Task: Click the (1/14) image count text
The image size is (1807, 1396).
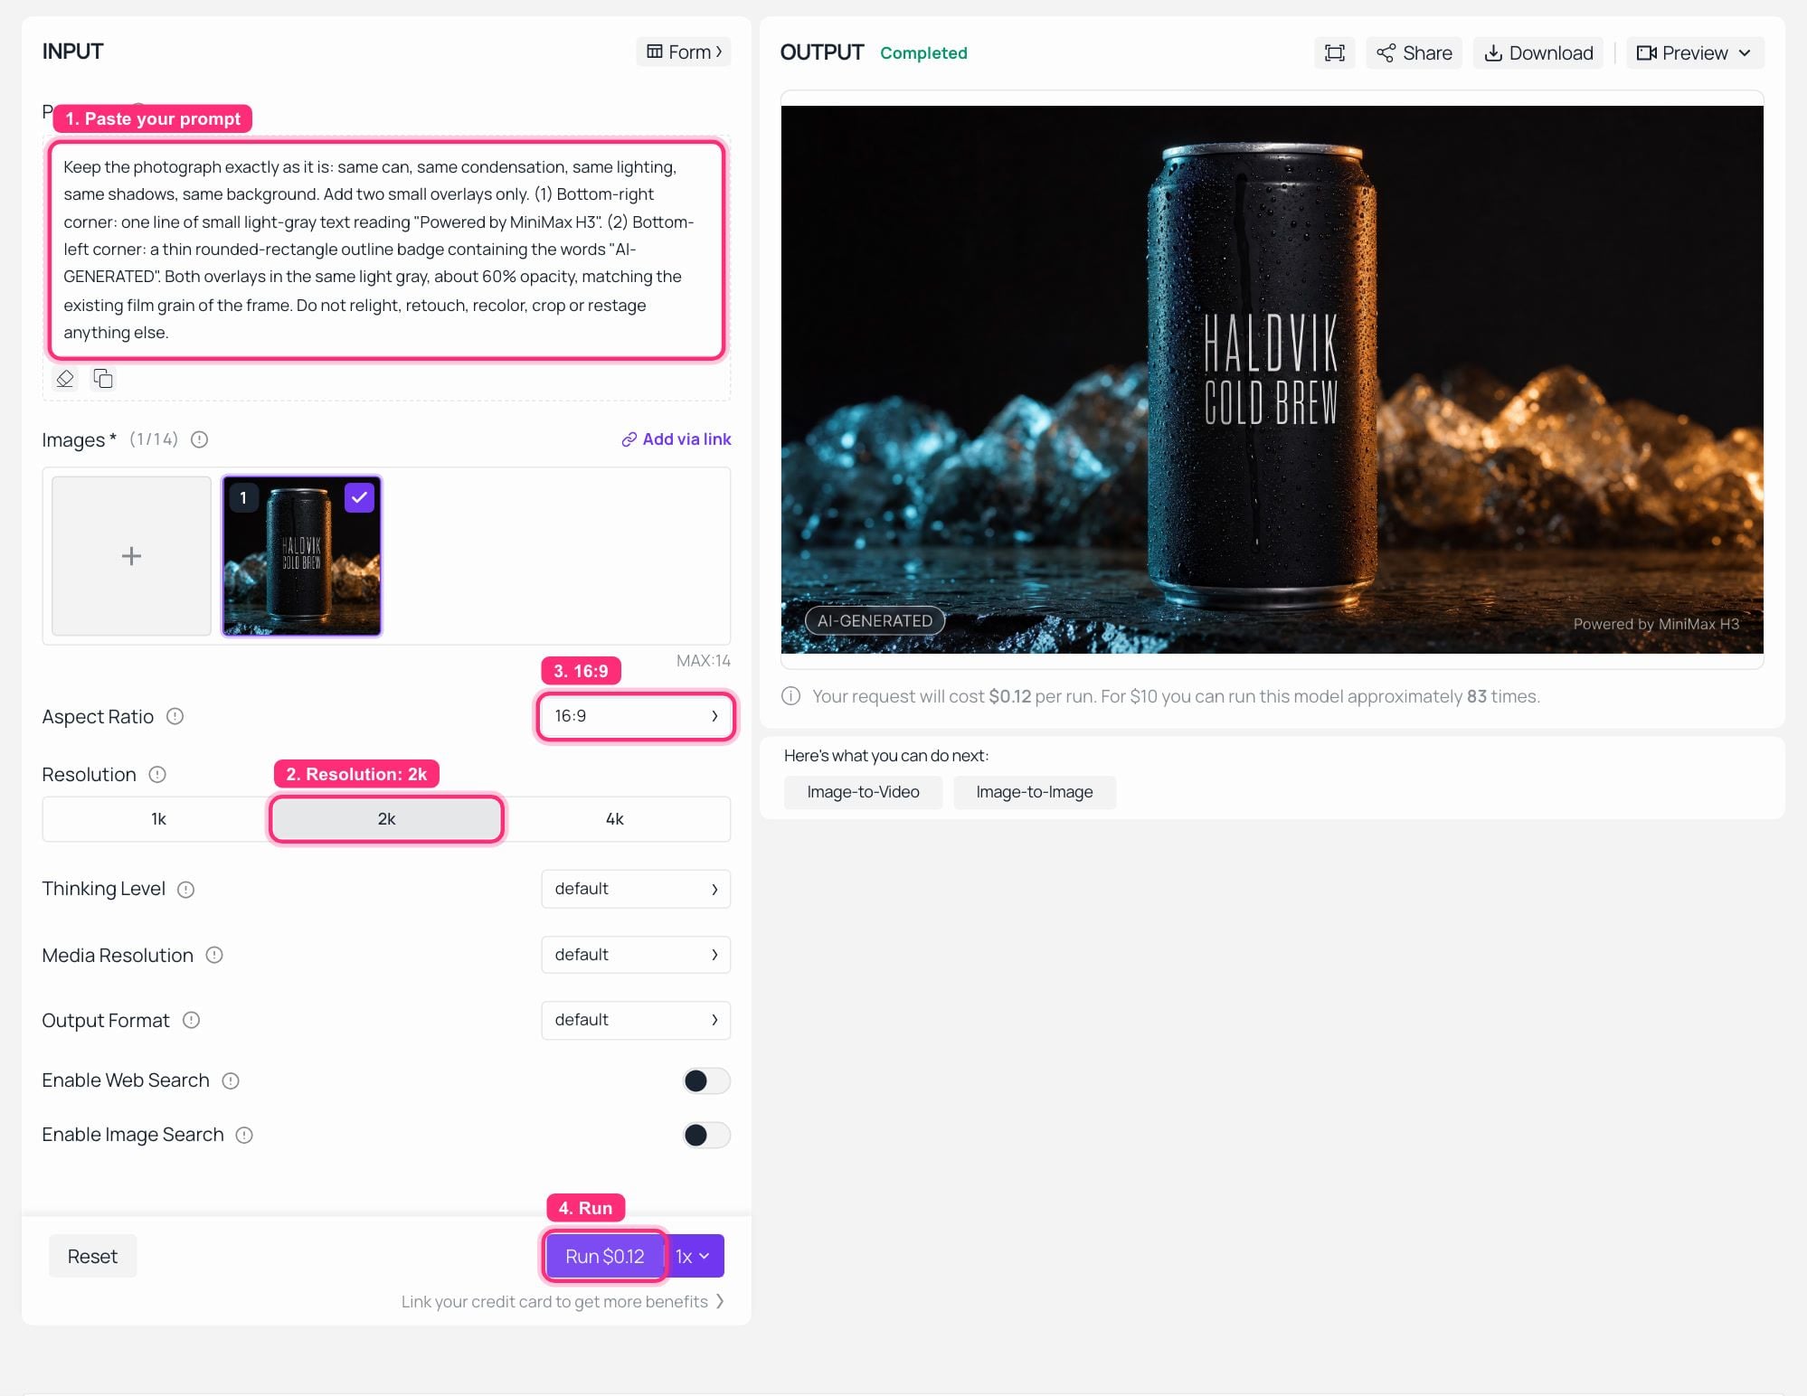Action: click(154, 439)
